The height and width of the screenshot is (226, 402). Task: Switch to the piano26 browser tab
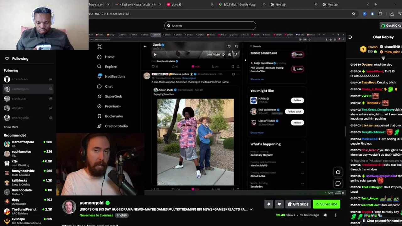click(190, 4)
